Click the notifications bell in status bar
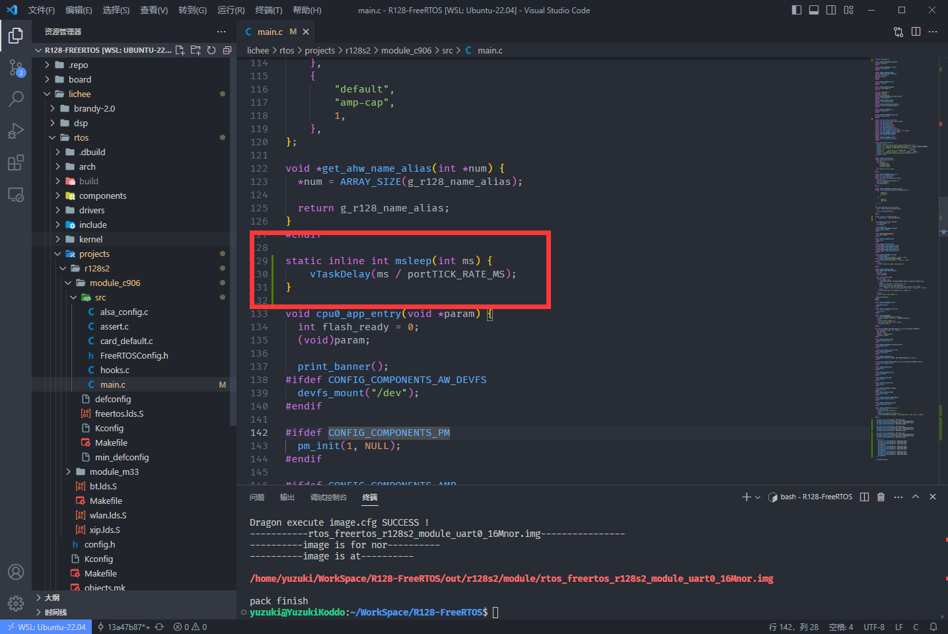The image size is (948, 634). (x=933, y=627)
